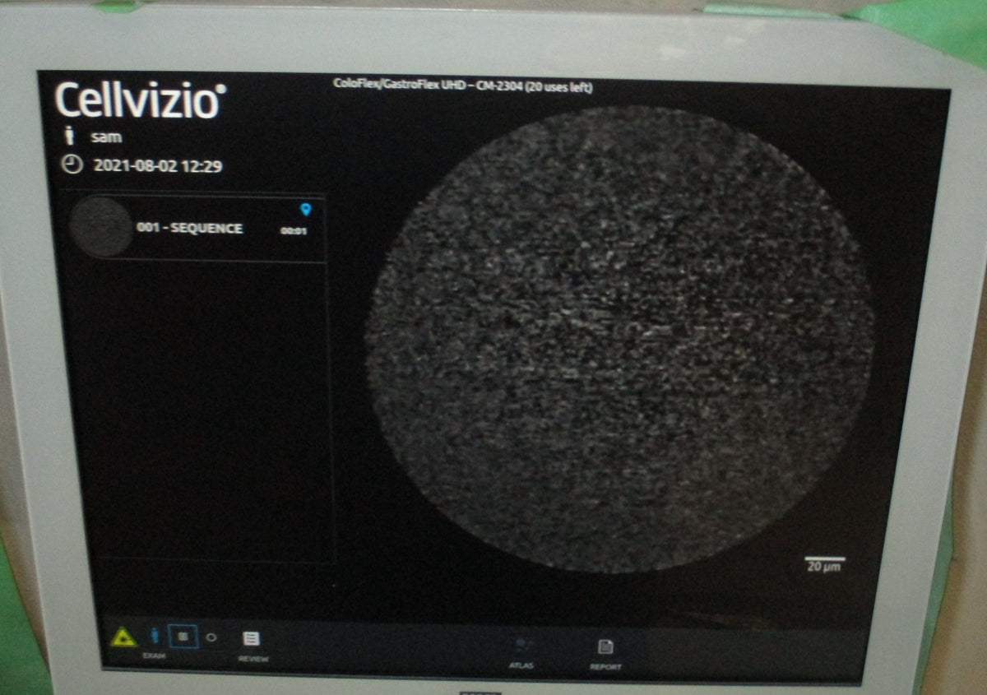Click the Cellvizio logo

pyautogui.click(x=140, y=100)
